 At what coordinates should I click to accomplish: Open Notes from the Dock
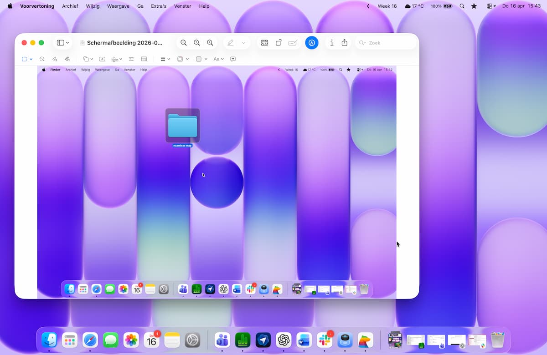[172, 340]
